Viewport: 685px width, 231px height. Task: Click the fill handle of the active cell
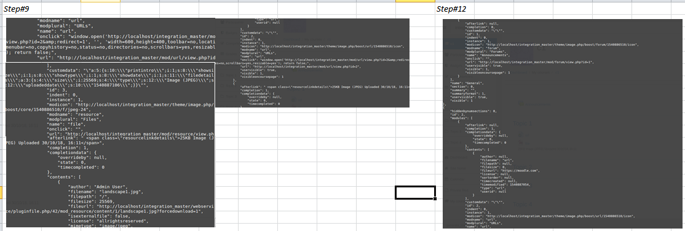tap(435, 198)
